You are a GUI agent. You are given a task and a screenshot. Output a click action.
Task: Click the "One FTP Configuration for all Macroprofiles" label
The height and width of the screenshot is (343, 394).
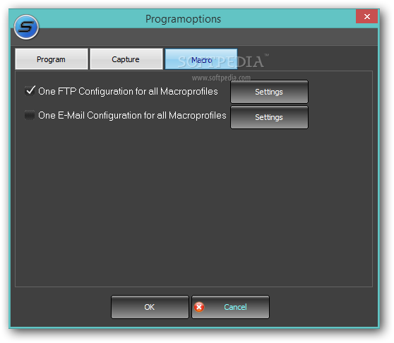pyautogui.click(x=128, y=92)
